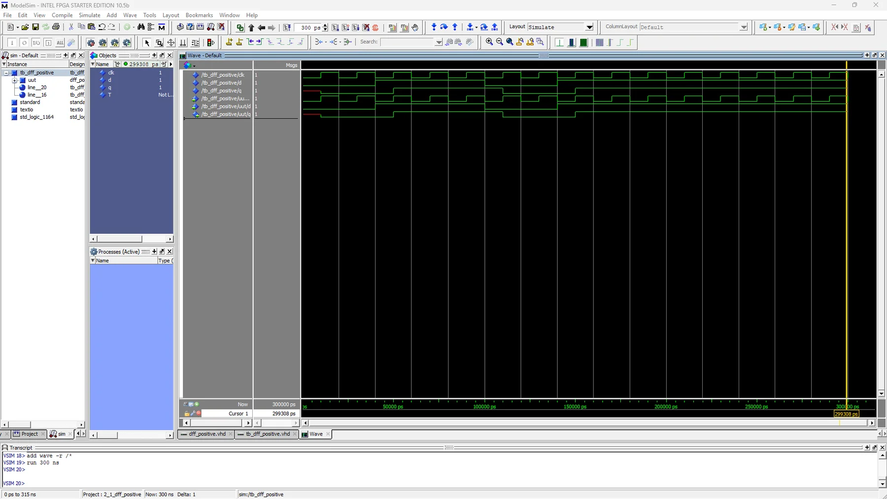Switch to the Project tab
The height and width of the screenshot is (499, 887).
click(x=30, y=434)
